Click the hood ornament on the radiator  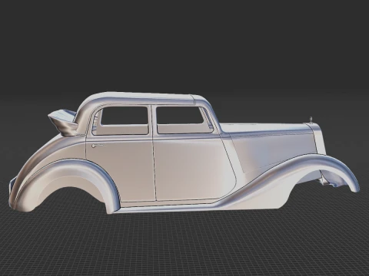click(311, 120)
